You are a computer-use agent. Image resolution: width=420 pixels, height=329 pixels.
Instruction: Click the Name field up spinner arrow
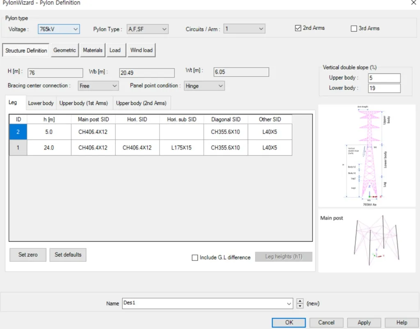[x=300, y=301]
